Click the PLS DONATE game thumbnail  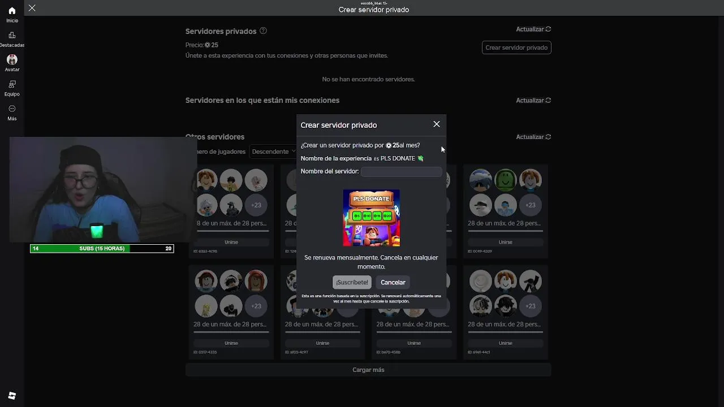[x=372, y=218]
